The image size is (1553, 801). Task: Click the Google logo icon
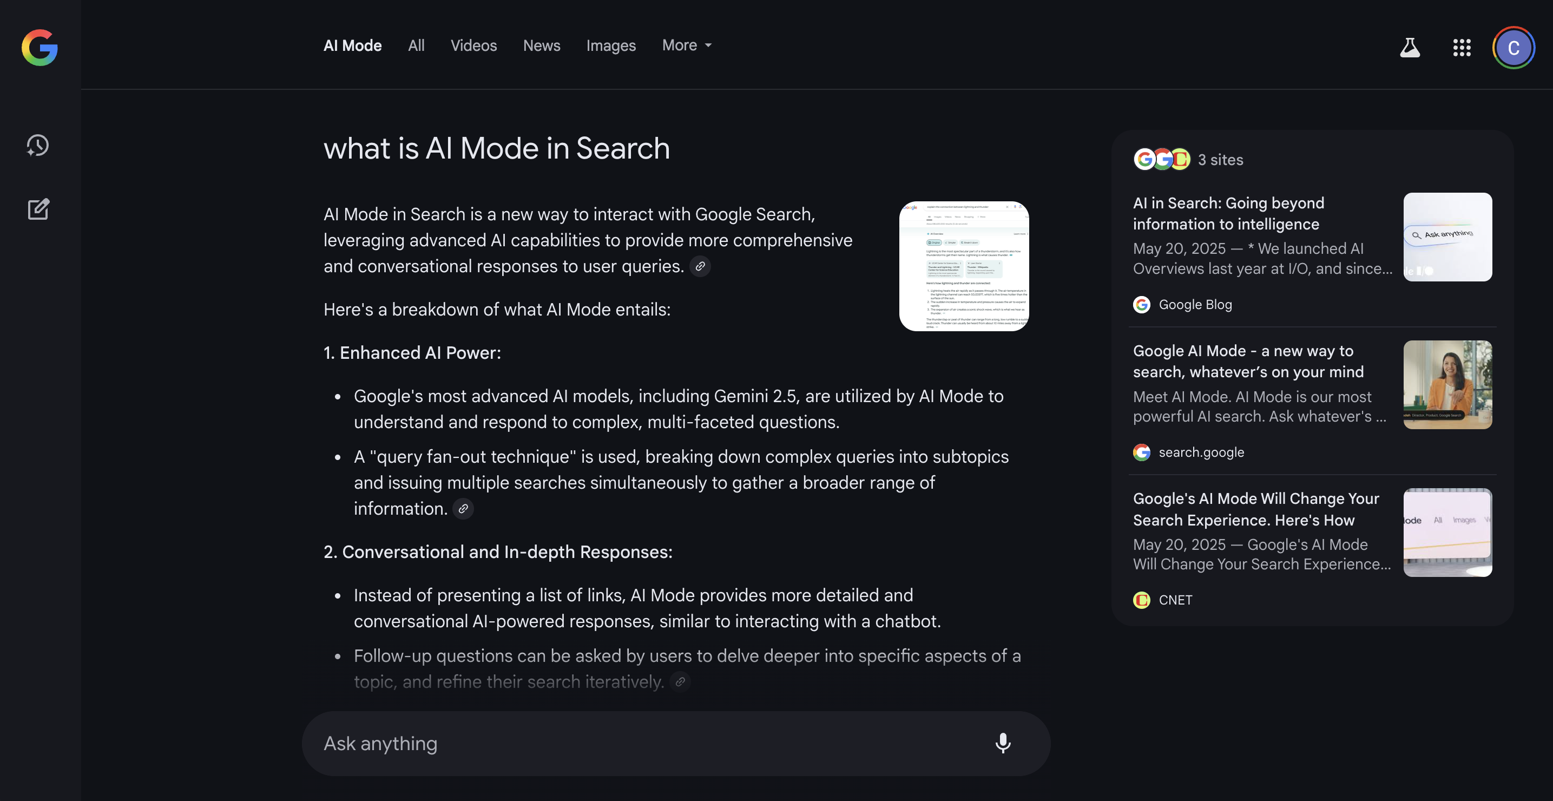click(40, 48)
